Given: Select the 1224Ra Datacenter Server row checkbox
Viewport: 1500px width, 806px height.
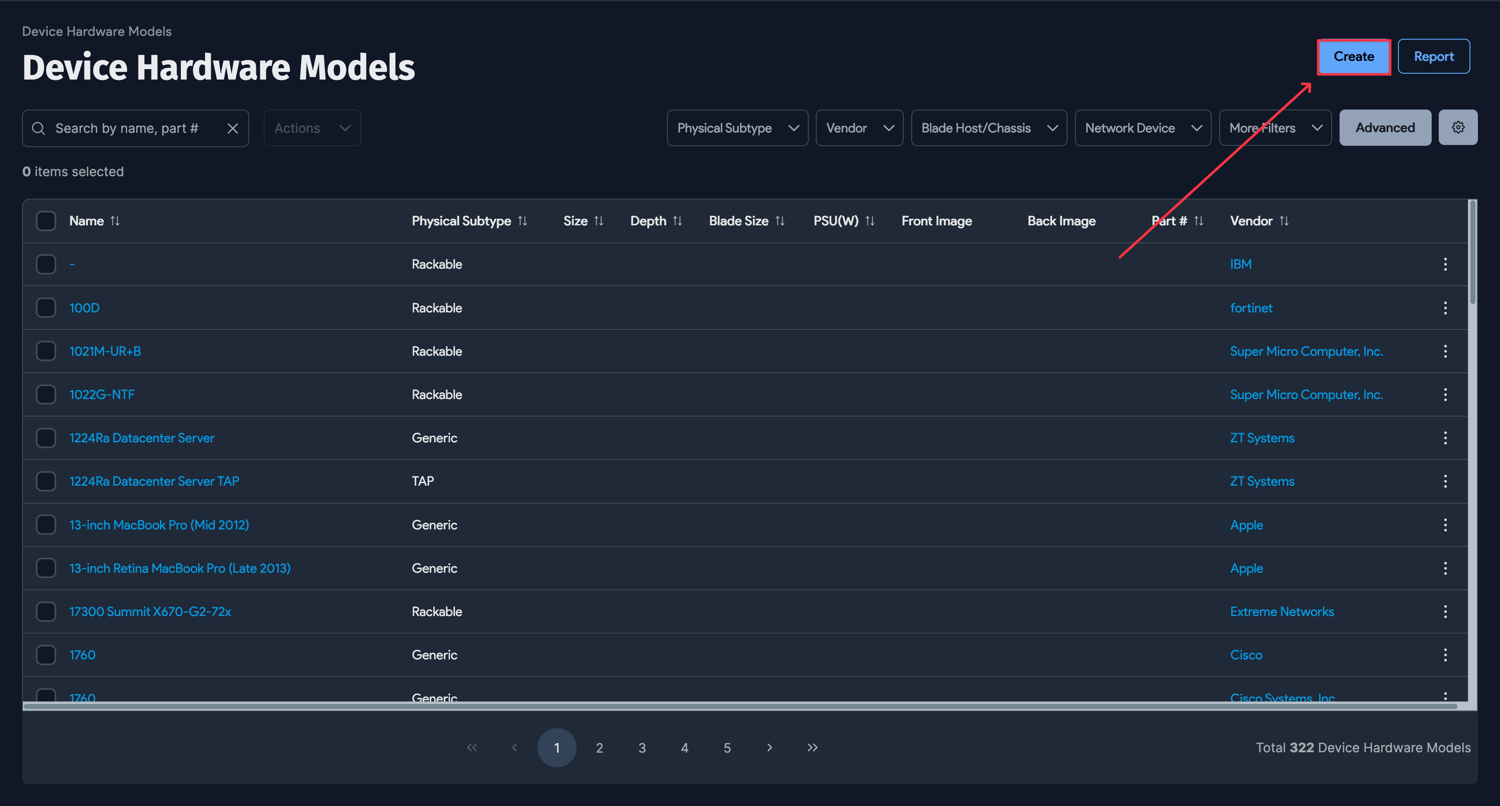Looking at the screenshot, I should [x=46, y=438].
